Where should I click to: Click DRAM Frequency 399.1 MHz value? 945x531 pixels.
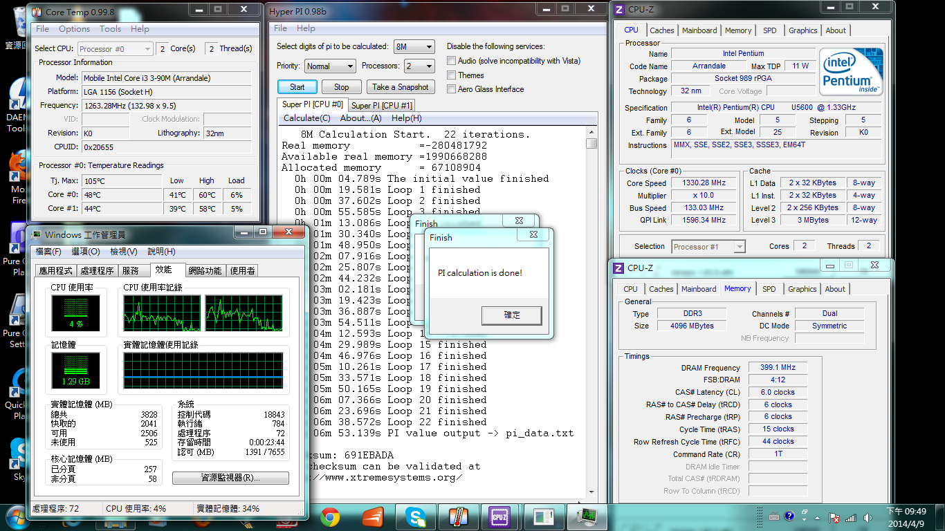(x=778, y=368)
